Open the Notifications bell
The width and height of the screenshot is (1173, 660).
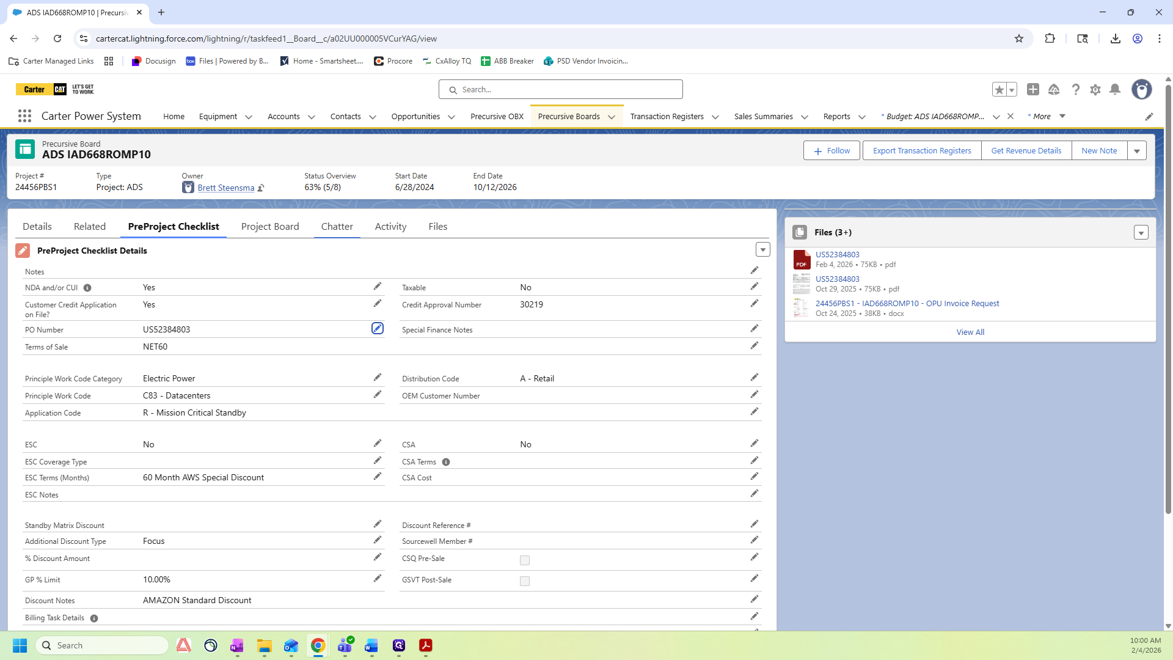point(1115,90)
